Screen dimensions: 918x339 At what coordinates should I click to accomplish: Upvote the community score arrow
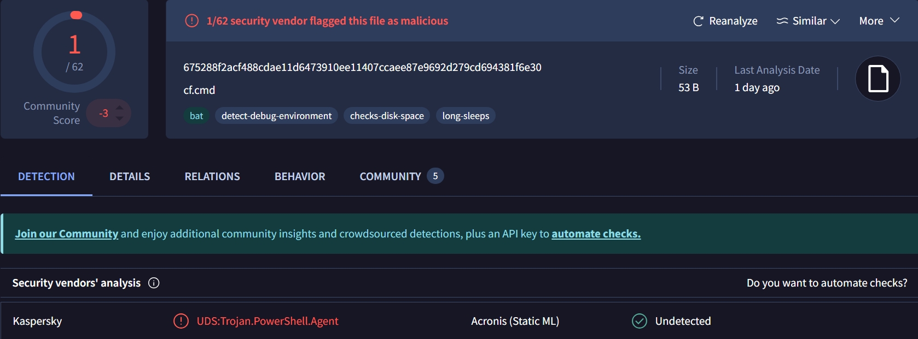(x=119, y=108)
